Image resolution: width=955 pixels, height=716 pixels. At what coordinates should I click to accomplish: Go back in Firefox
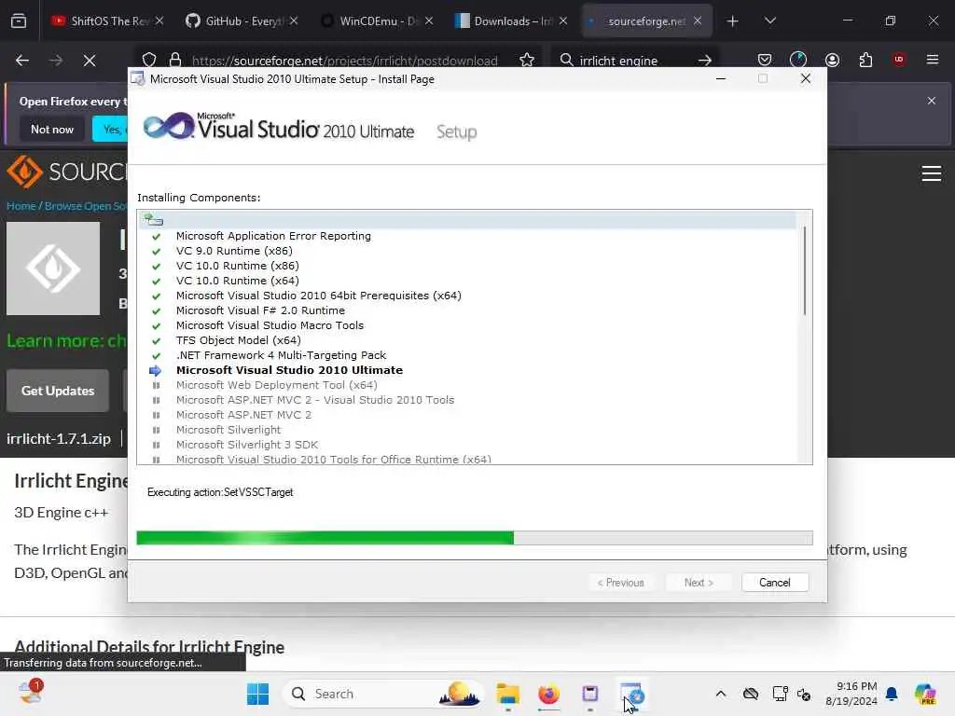pyautogui.click(x=22, y=61)
